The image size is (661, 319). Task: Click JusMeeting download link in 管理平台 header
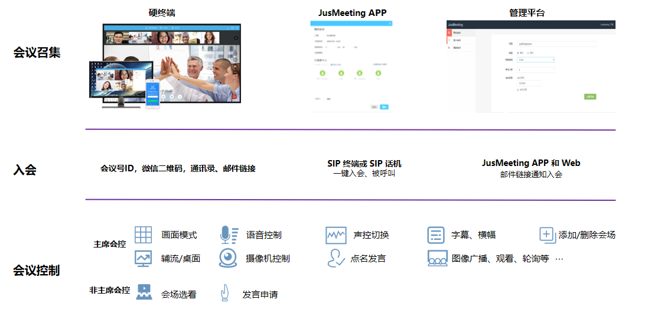pyautogui.click(x=607, y=24)
